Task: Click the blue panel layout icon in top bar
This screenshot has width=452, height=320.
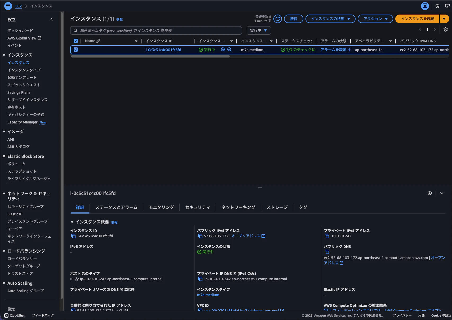Action: pos(425,6)
